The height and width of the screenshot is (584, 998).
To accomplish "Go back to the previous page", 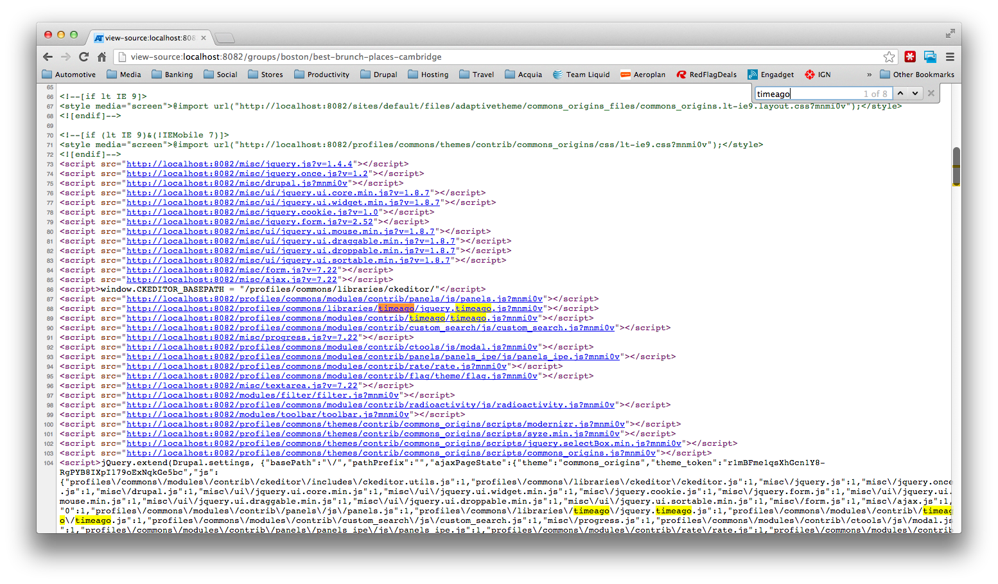I will [48, 57].
